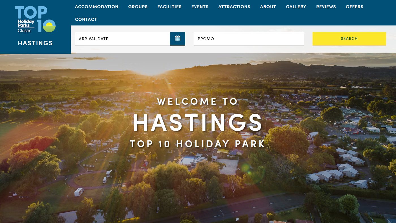The image size is (396, 223).
Task: Open the Offers page
Action: coord(354,7)
